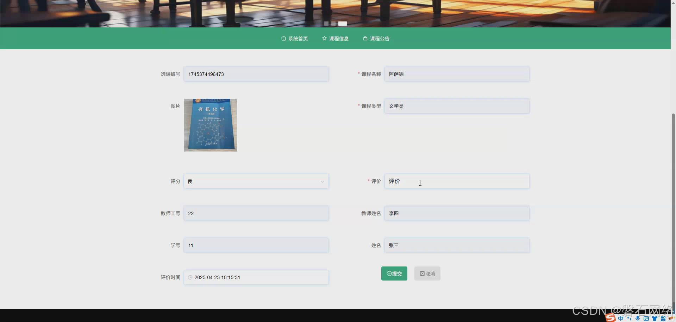Click the input skin clothing icon in the tray
Screen dimensions: 676x322
[x=655, y=318]
